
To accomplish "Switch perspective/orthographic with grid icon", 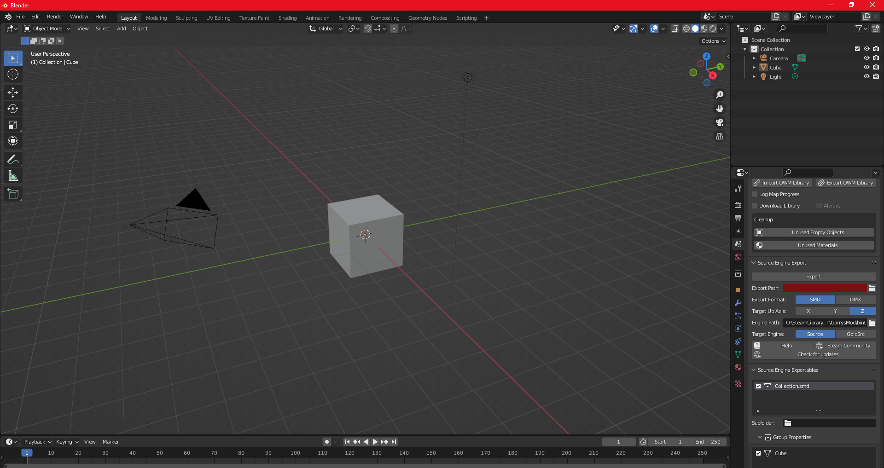I will coord(720,136).
